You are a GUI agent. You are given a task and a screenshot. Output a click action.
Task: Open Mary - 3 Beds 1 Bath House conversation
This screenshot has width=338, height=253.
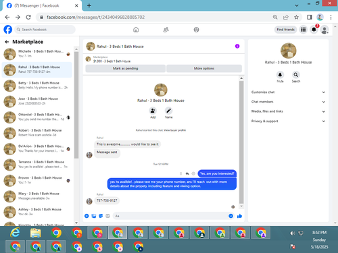(37, 196)
